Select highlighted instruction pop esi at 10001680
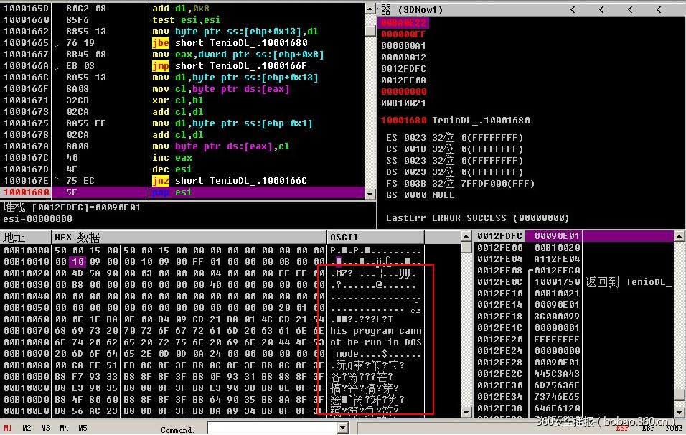Screen dimensions: 686x435 [x=183, y=192]
